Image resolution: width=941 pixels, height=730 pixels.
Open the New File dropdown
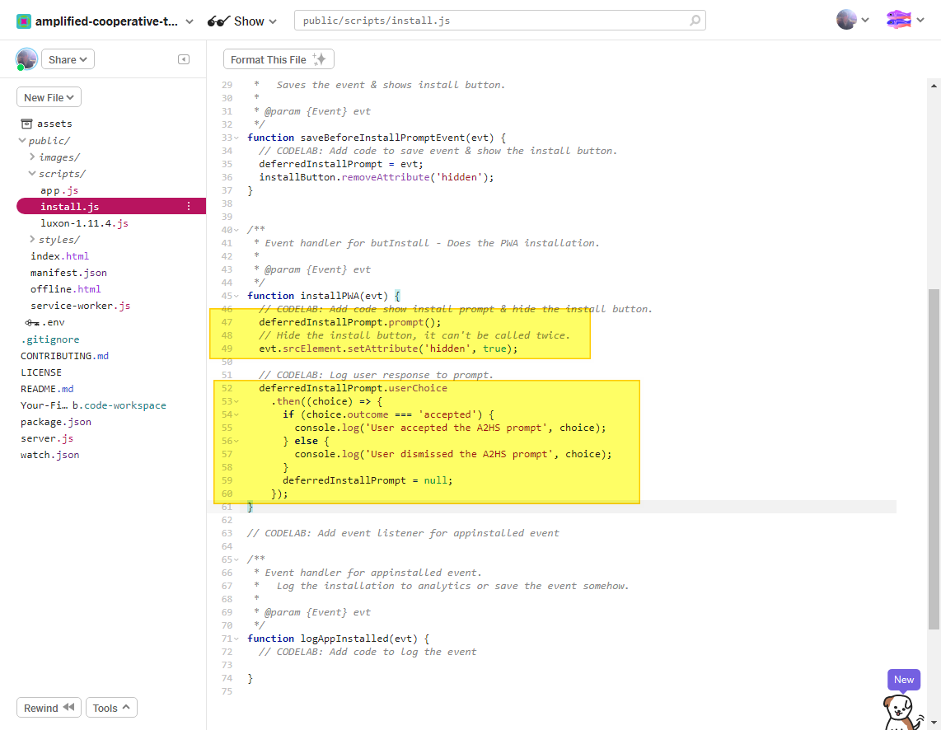(x=49, y=97)
